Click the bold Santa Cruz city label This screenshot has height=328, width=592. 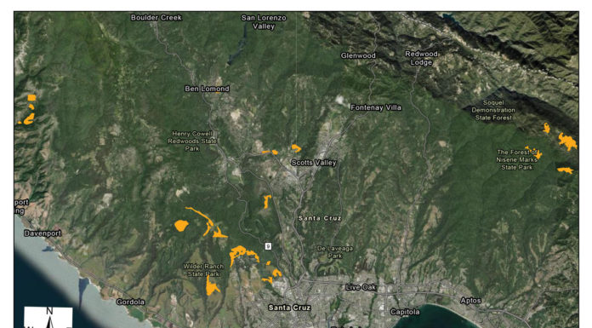(289, 308)
